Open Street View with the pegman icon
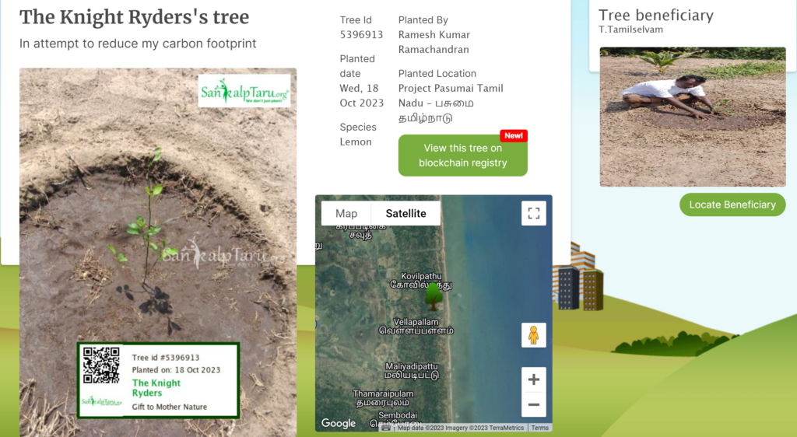The image size is (797, 437). click(x=534, y=335)
